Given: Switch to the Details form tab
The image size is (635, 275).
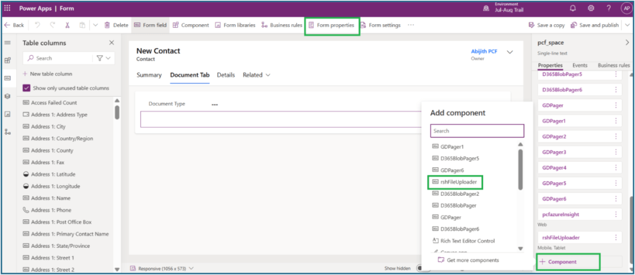Looking at the screenshot, I should coord(226,75).
